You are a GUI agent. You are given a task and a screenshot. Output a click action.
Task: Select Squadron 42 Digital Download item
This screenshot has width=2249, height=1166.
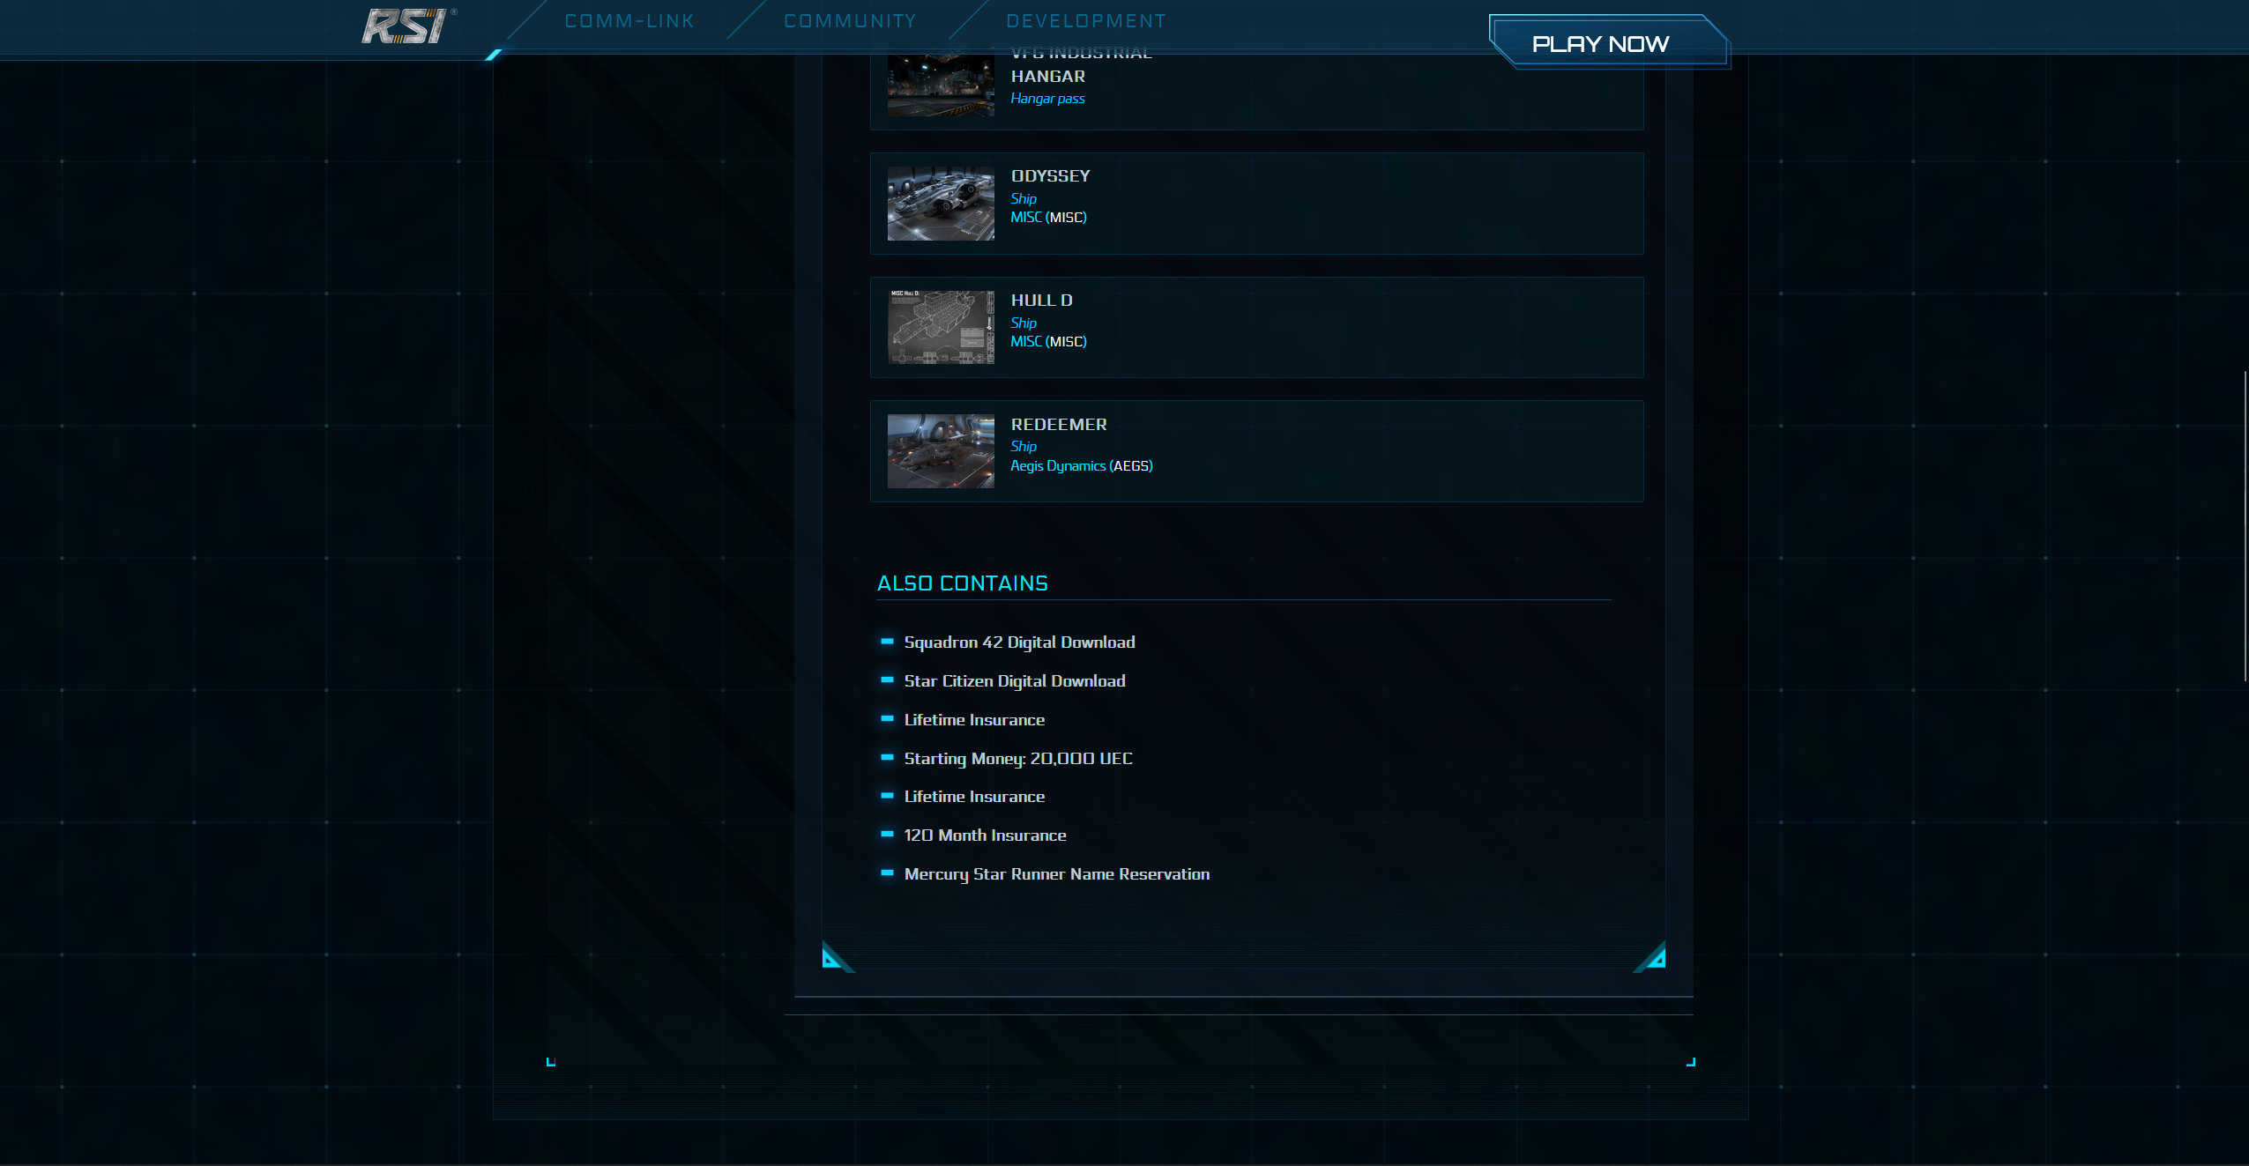click(x=1019, y=642)
